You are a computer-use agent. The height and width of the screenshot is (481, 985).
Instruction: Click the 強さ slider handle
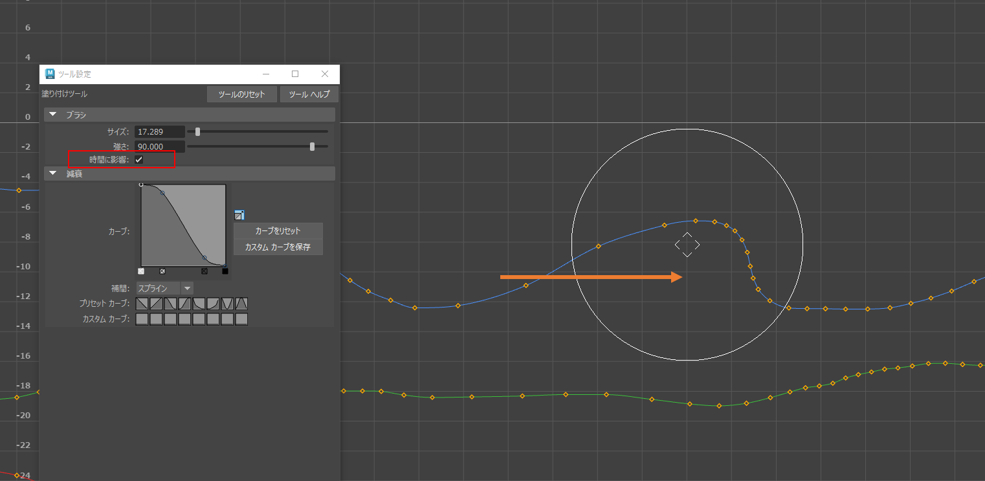(312, 146)
